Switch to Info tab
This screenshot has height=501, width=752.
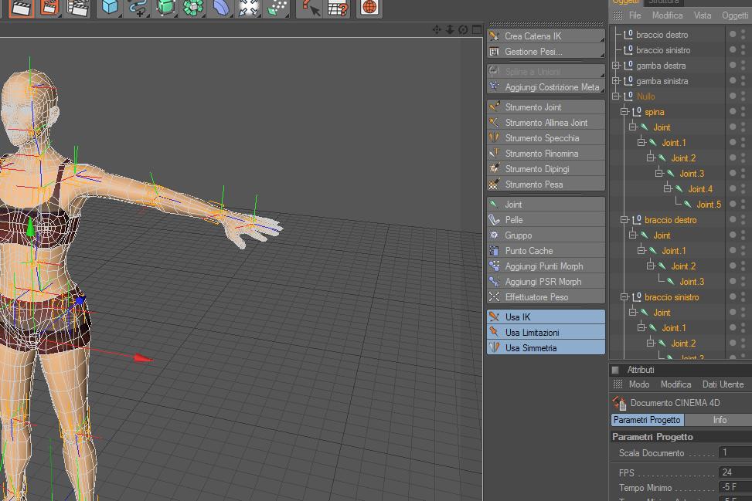[x=719, y=420]
